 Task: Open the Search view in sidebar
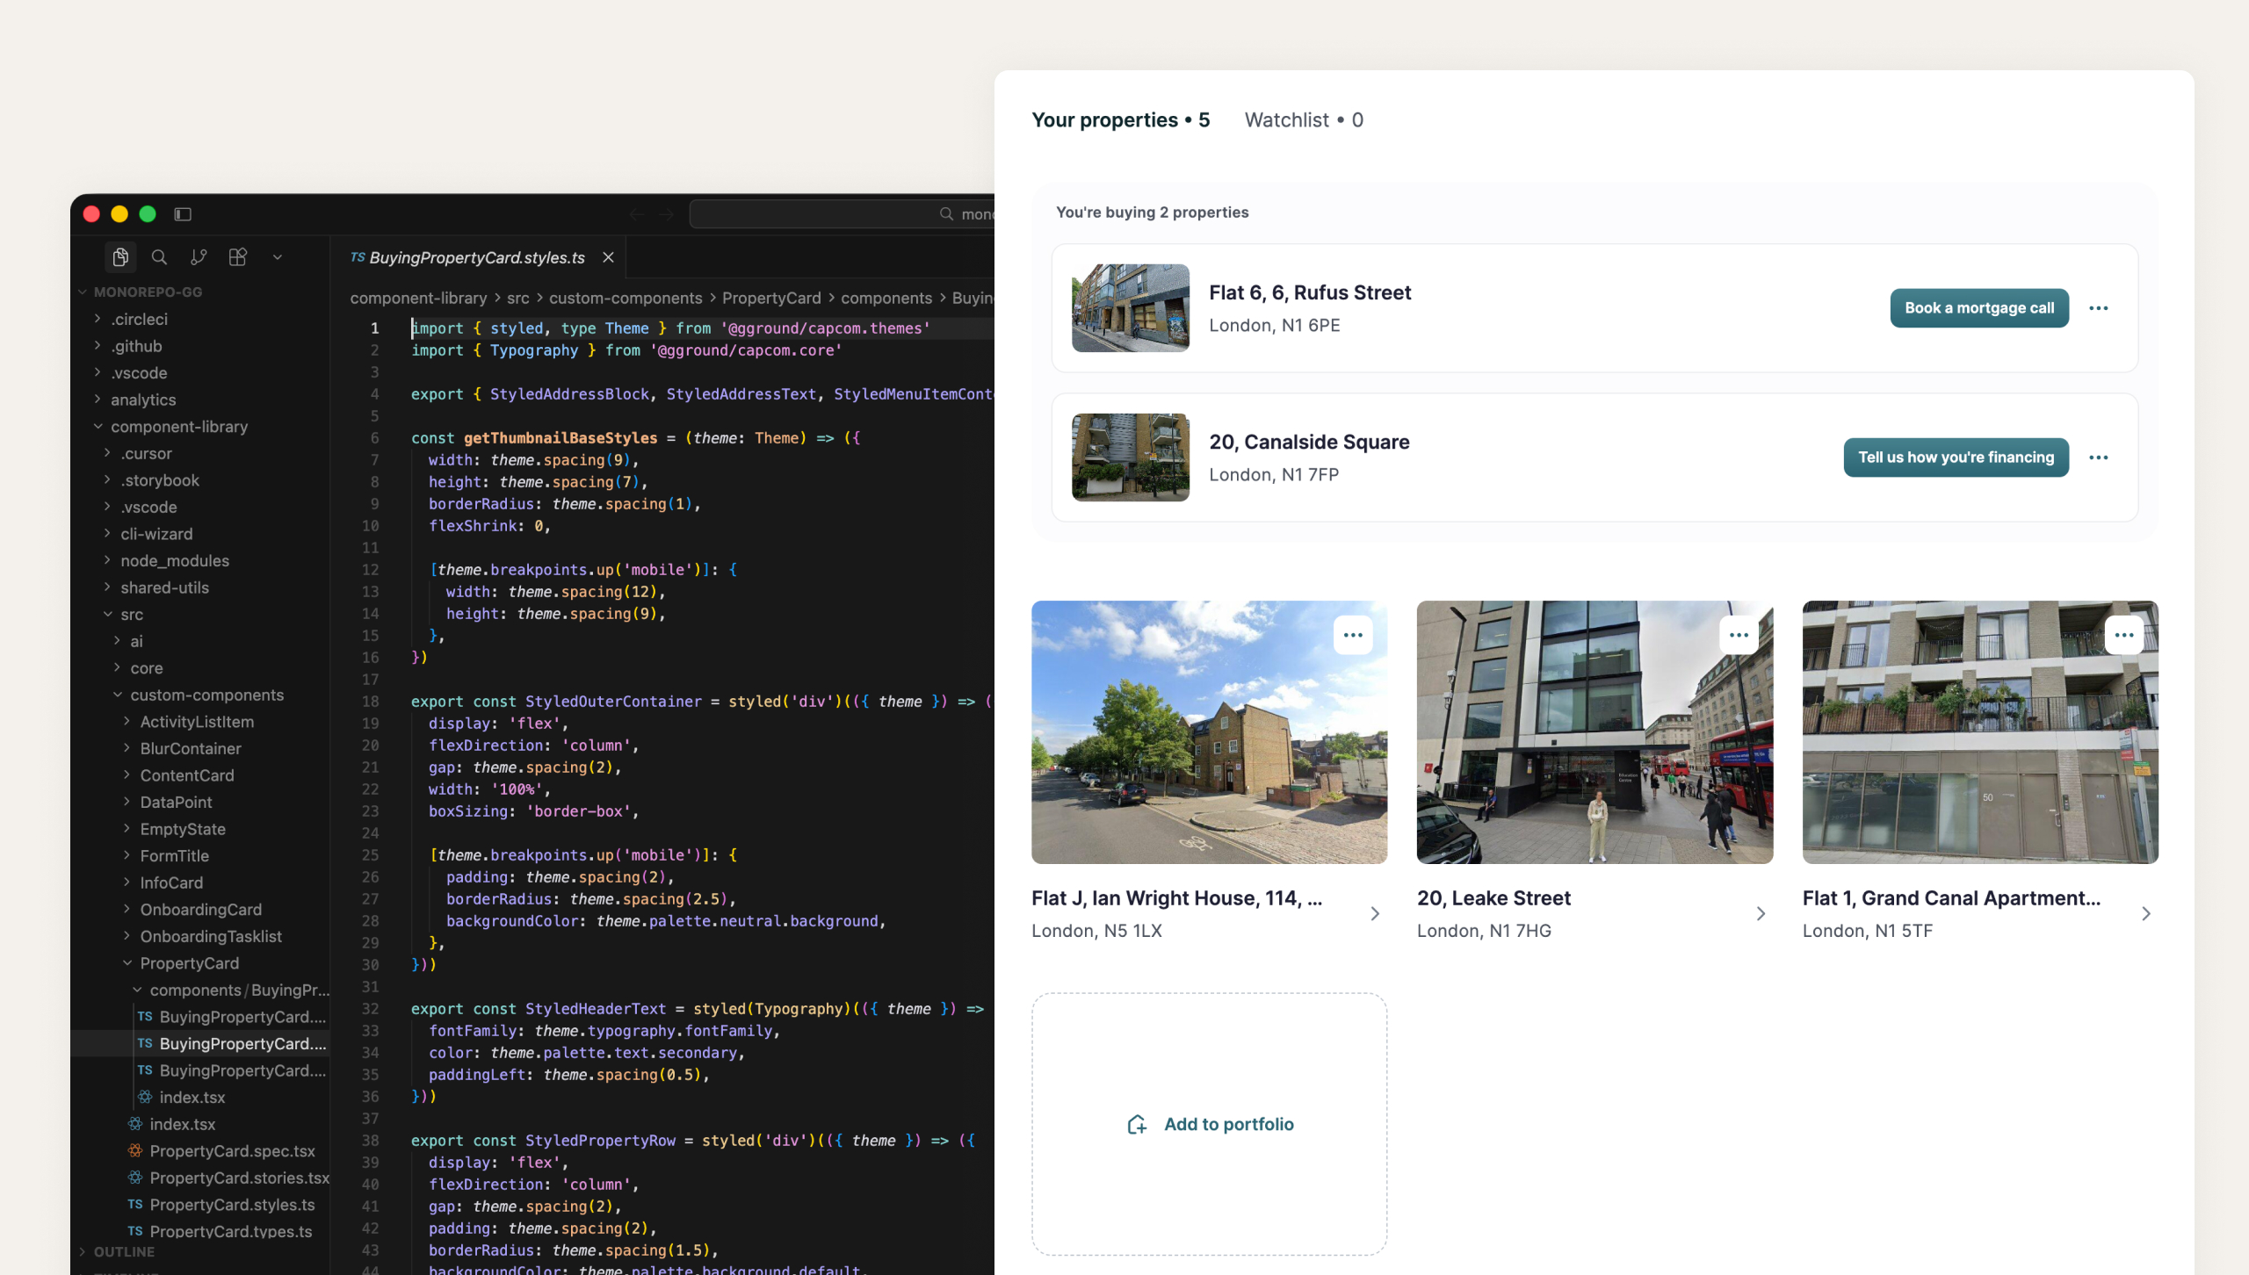tap(159, 256)
